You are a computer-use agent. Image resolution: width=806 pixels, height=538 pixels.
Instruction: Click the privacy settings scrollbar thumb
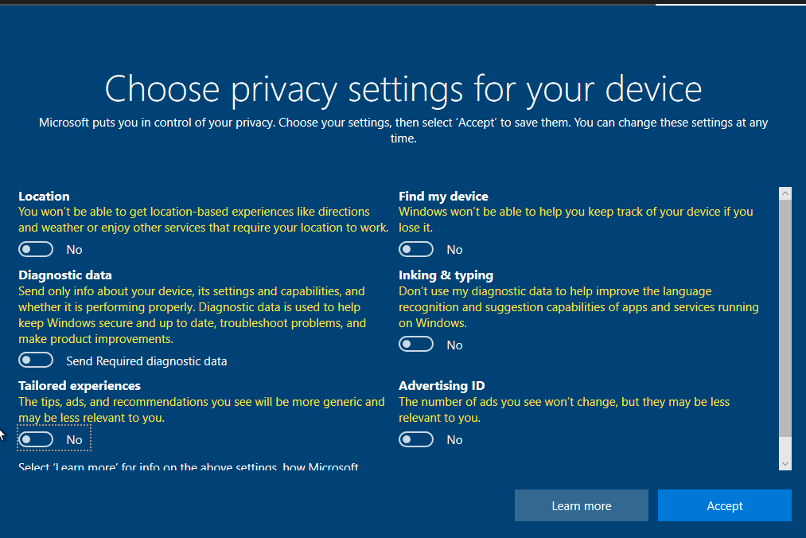785,318
